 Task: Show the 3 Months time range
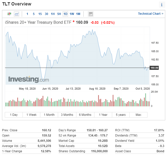[67, 115]
